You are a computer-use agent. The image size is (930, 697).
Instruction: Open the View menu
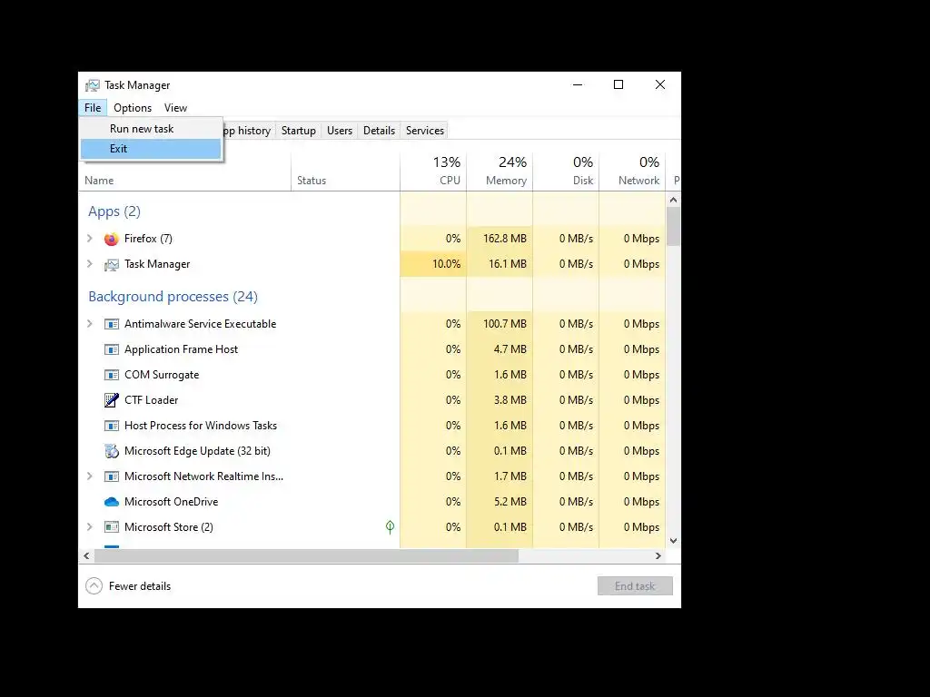(x=175, y=108)
